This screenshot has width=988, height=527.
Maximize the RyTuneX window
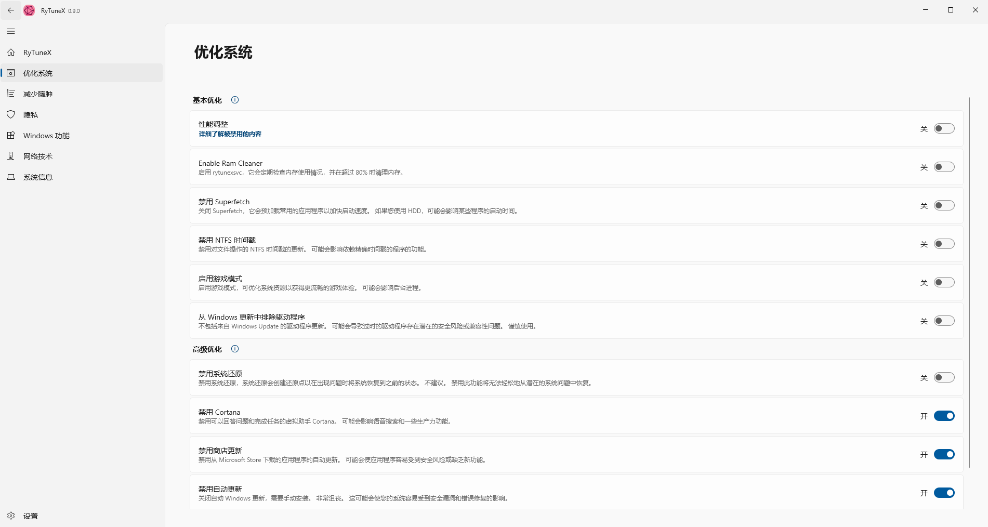[951, 10]
